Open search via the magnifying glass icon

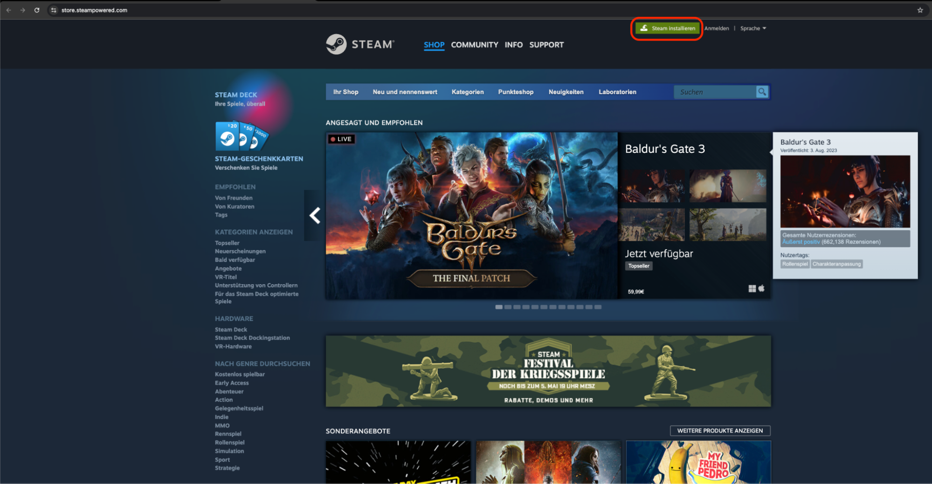click(762, 92)
